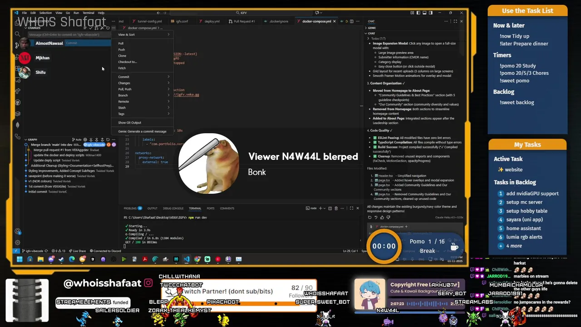Click the Changes commit checkmark icon
Image resolution: width=581 pixels, height=327 pixels.
click(91, 28)
